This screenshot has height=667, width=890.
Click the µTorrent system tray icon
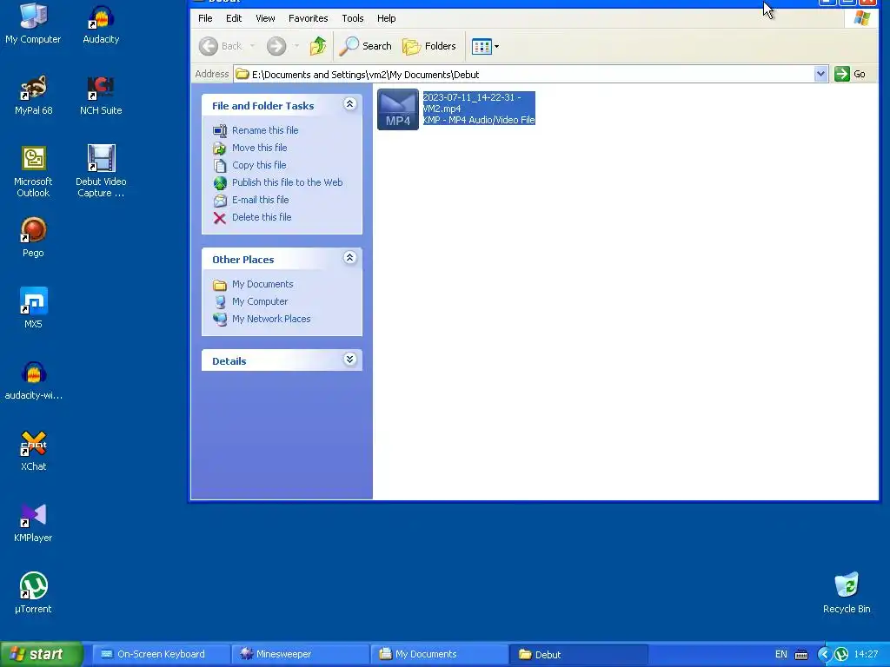tap(841, 655)
